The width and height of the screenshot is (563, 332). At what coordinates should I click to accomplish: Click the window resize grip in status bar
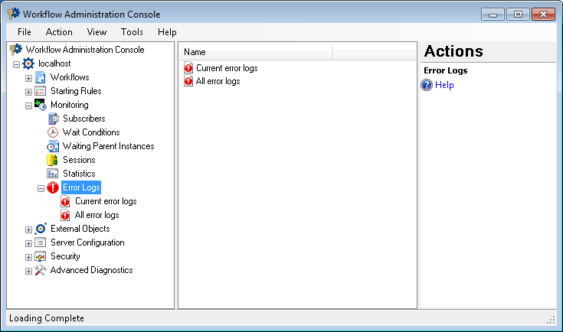pos(552,321)
